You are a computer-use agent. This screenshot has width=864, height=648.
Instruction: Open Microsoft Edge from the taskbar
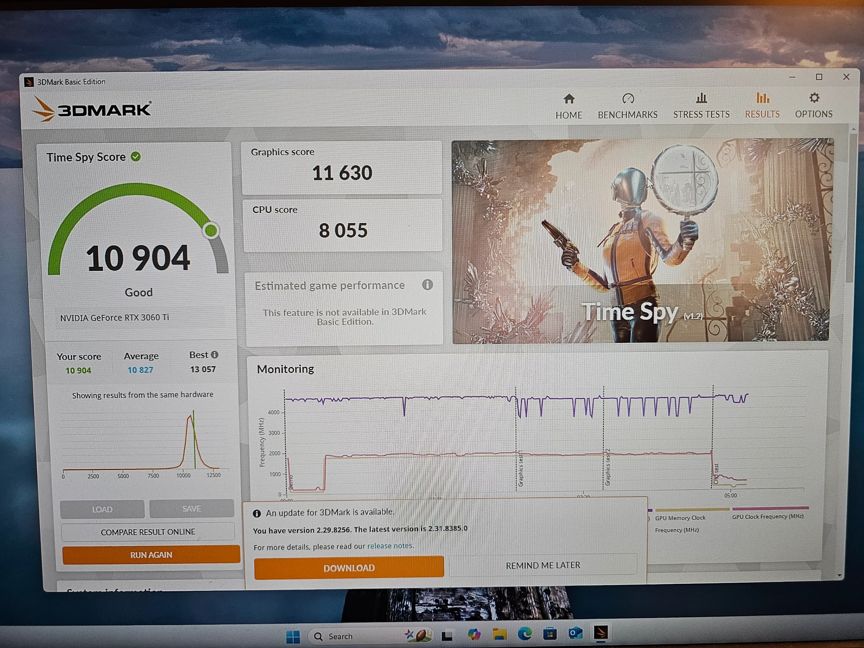(524, 634)
